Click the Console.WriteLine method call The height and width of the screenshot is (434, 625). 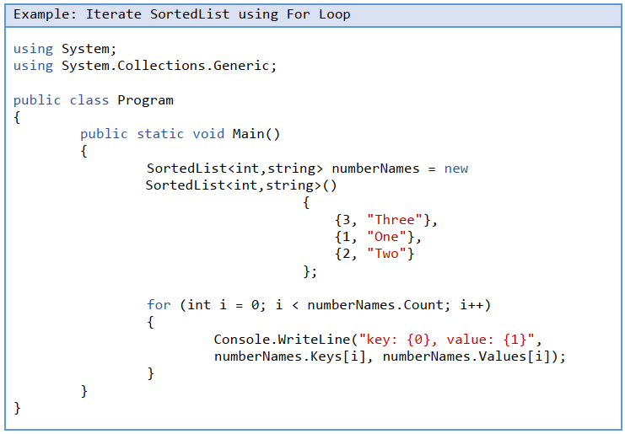[x=282, y=340]
